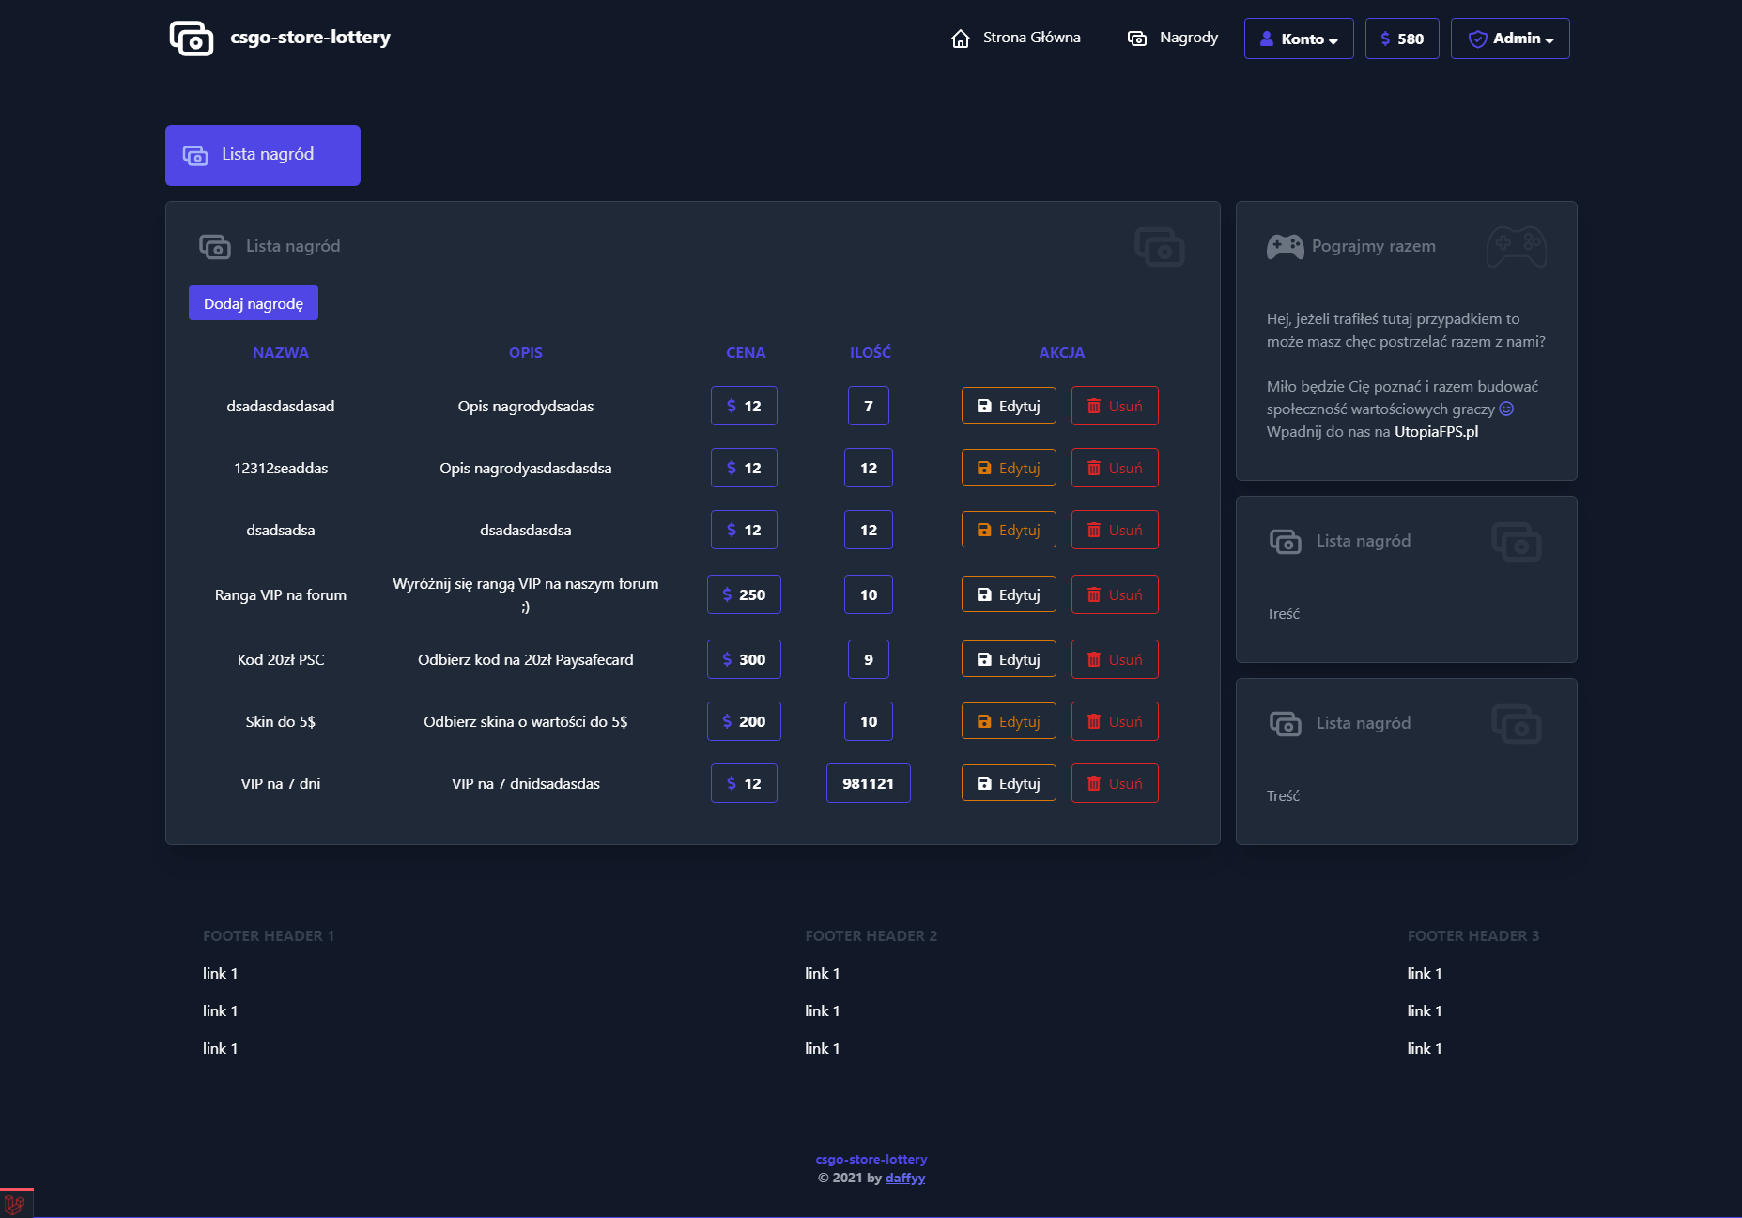The image size is (1742, 1218).
Task: Click quantity 9 badge for Kod 20zł PSC
Action: point(869,659)
